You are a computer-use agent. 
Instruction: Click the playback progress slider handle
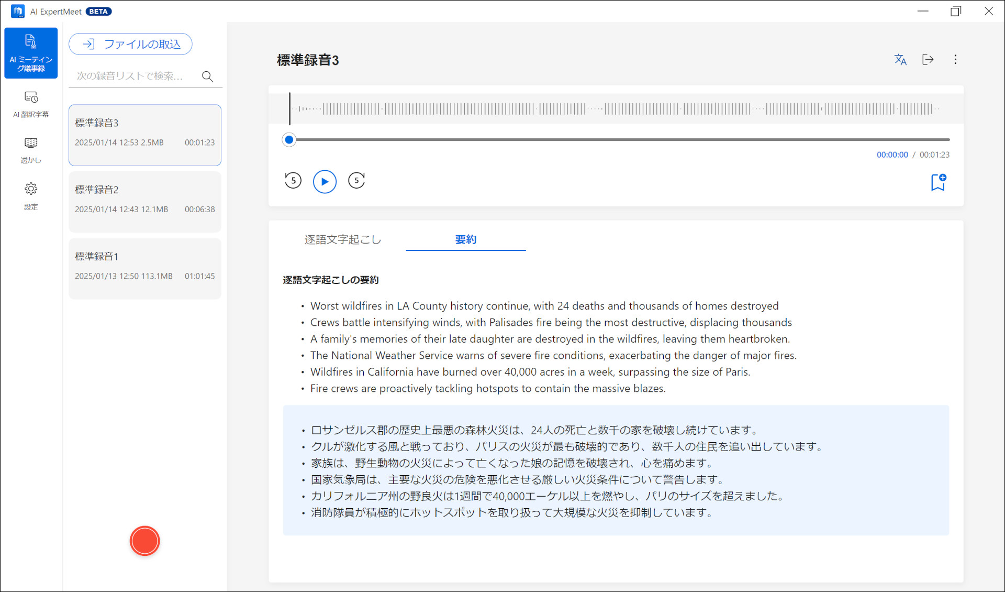tap(289, 140)
